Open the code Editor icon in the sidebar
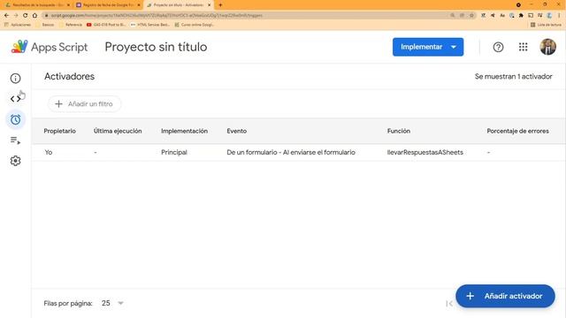 (16, 99)
